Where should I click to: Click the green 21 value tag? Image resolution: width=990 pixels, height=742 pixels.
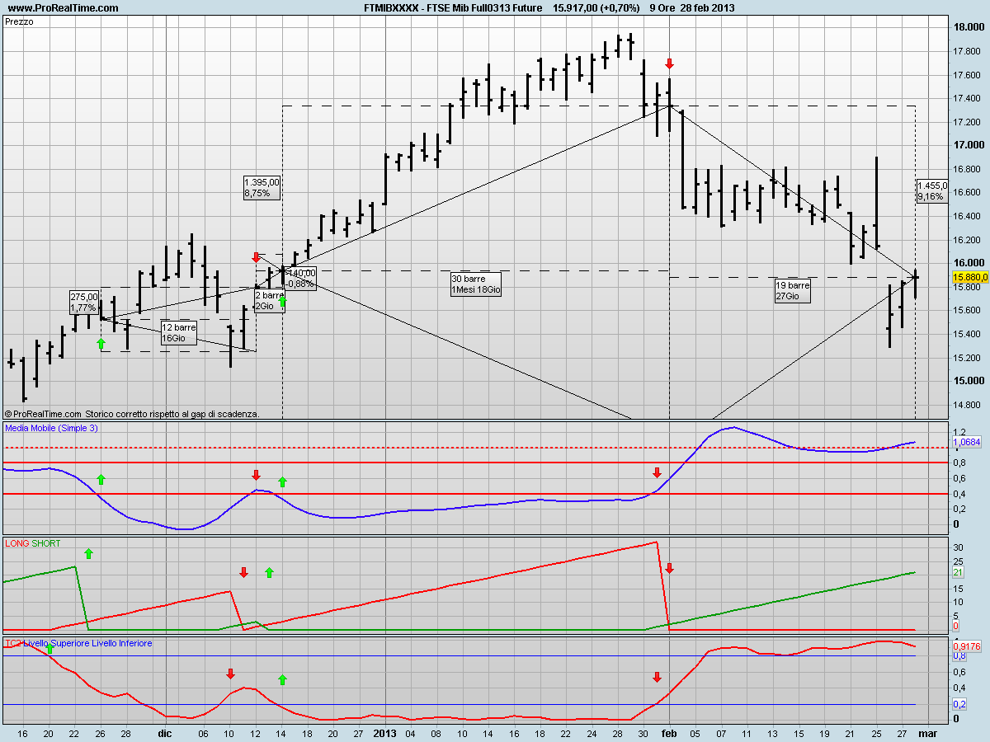(x=959, y=572)
